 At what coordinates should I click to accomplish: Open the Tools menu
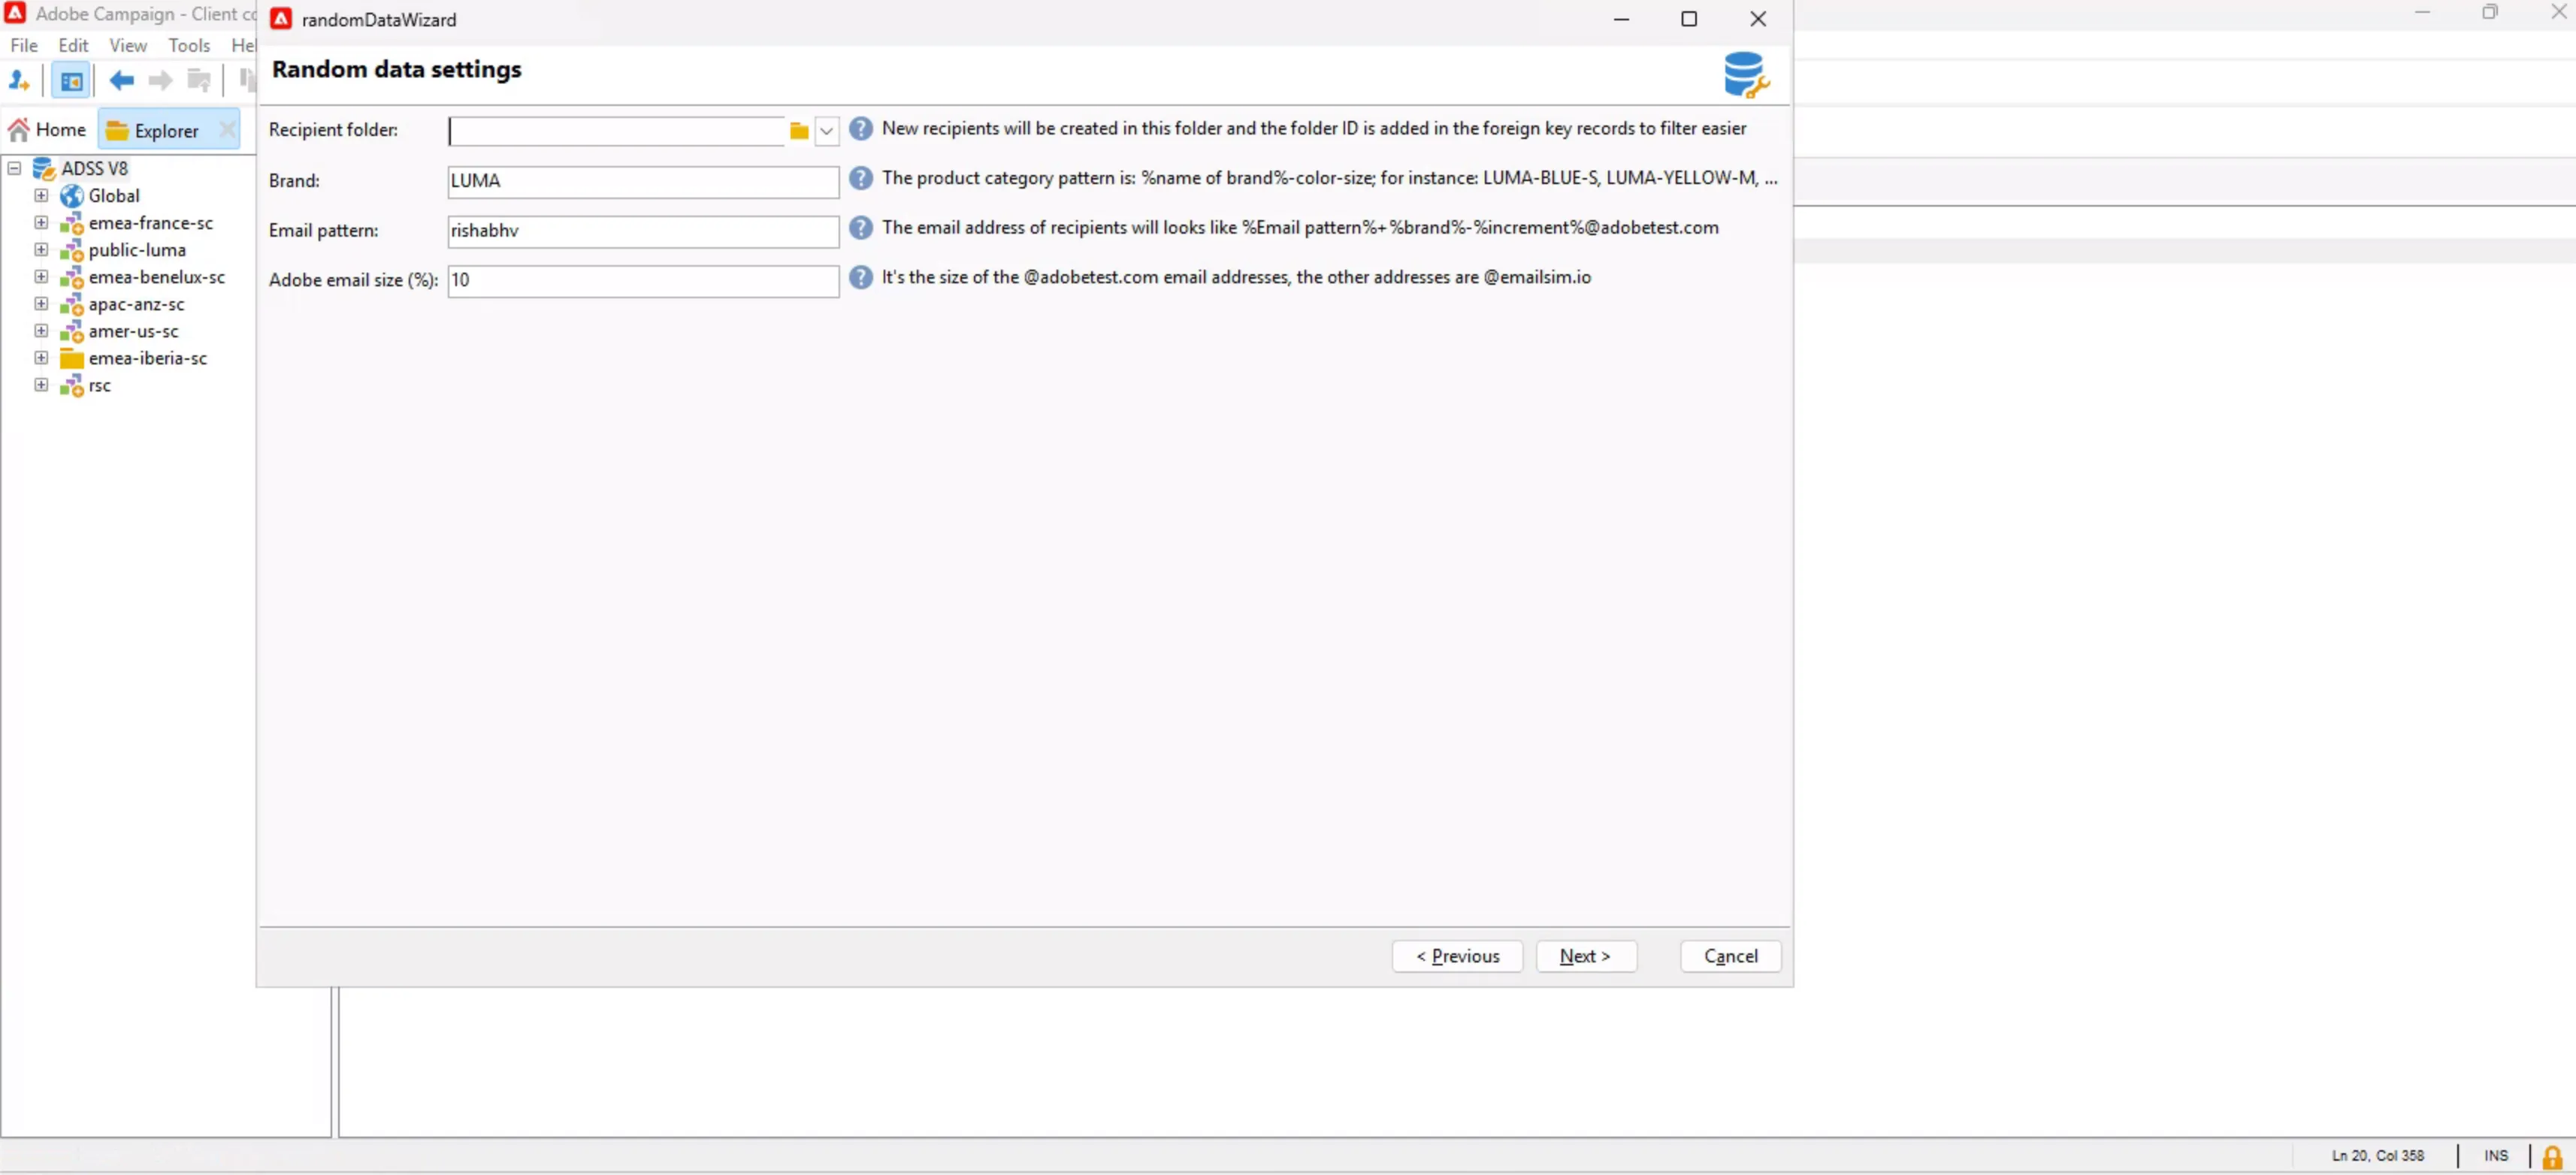189,46
